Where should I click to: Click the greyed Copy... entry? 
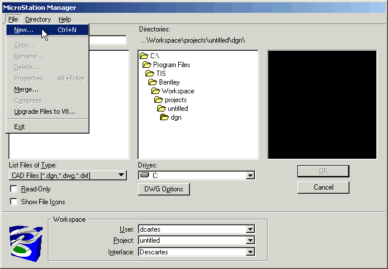[47, 45]
